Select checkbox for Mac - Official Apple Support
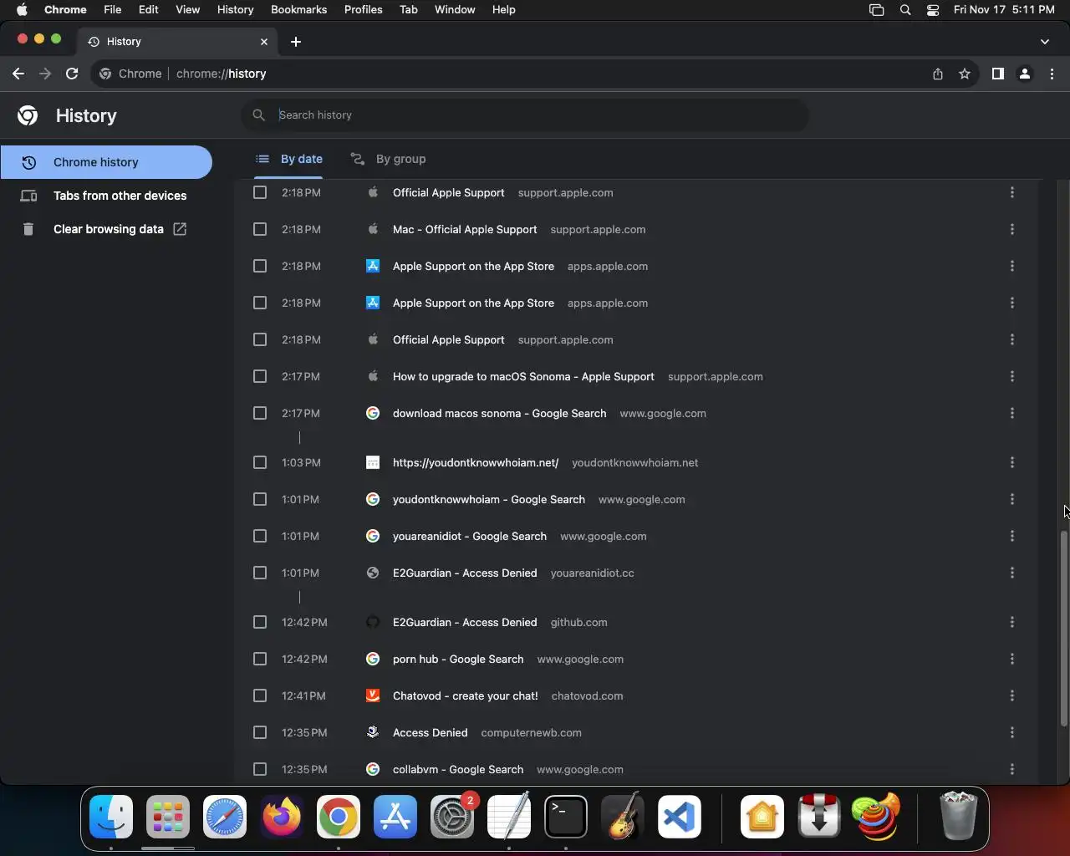Viewport: 1070px width, 856px height. click(x=260, y=229)
